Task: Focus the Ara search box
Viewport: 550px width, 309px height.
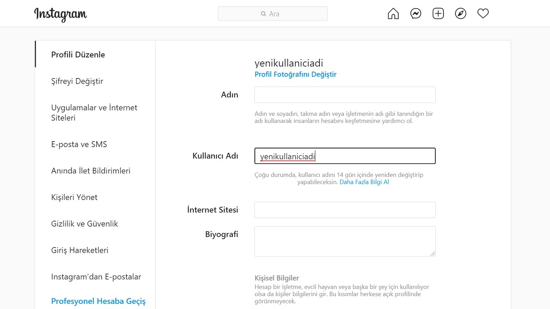Action: (x=272, y=14)
